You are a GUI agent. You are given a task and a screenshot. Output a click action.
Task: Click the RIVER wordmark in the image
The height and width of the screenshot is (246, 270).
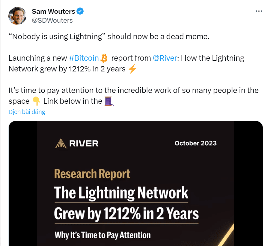pyautogui.click(x=84, y=143)
